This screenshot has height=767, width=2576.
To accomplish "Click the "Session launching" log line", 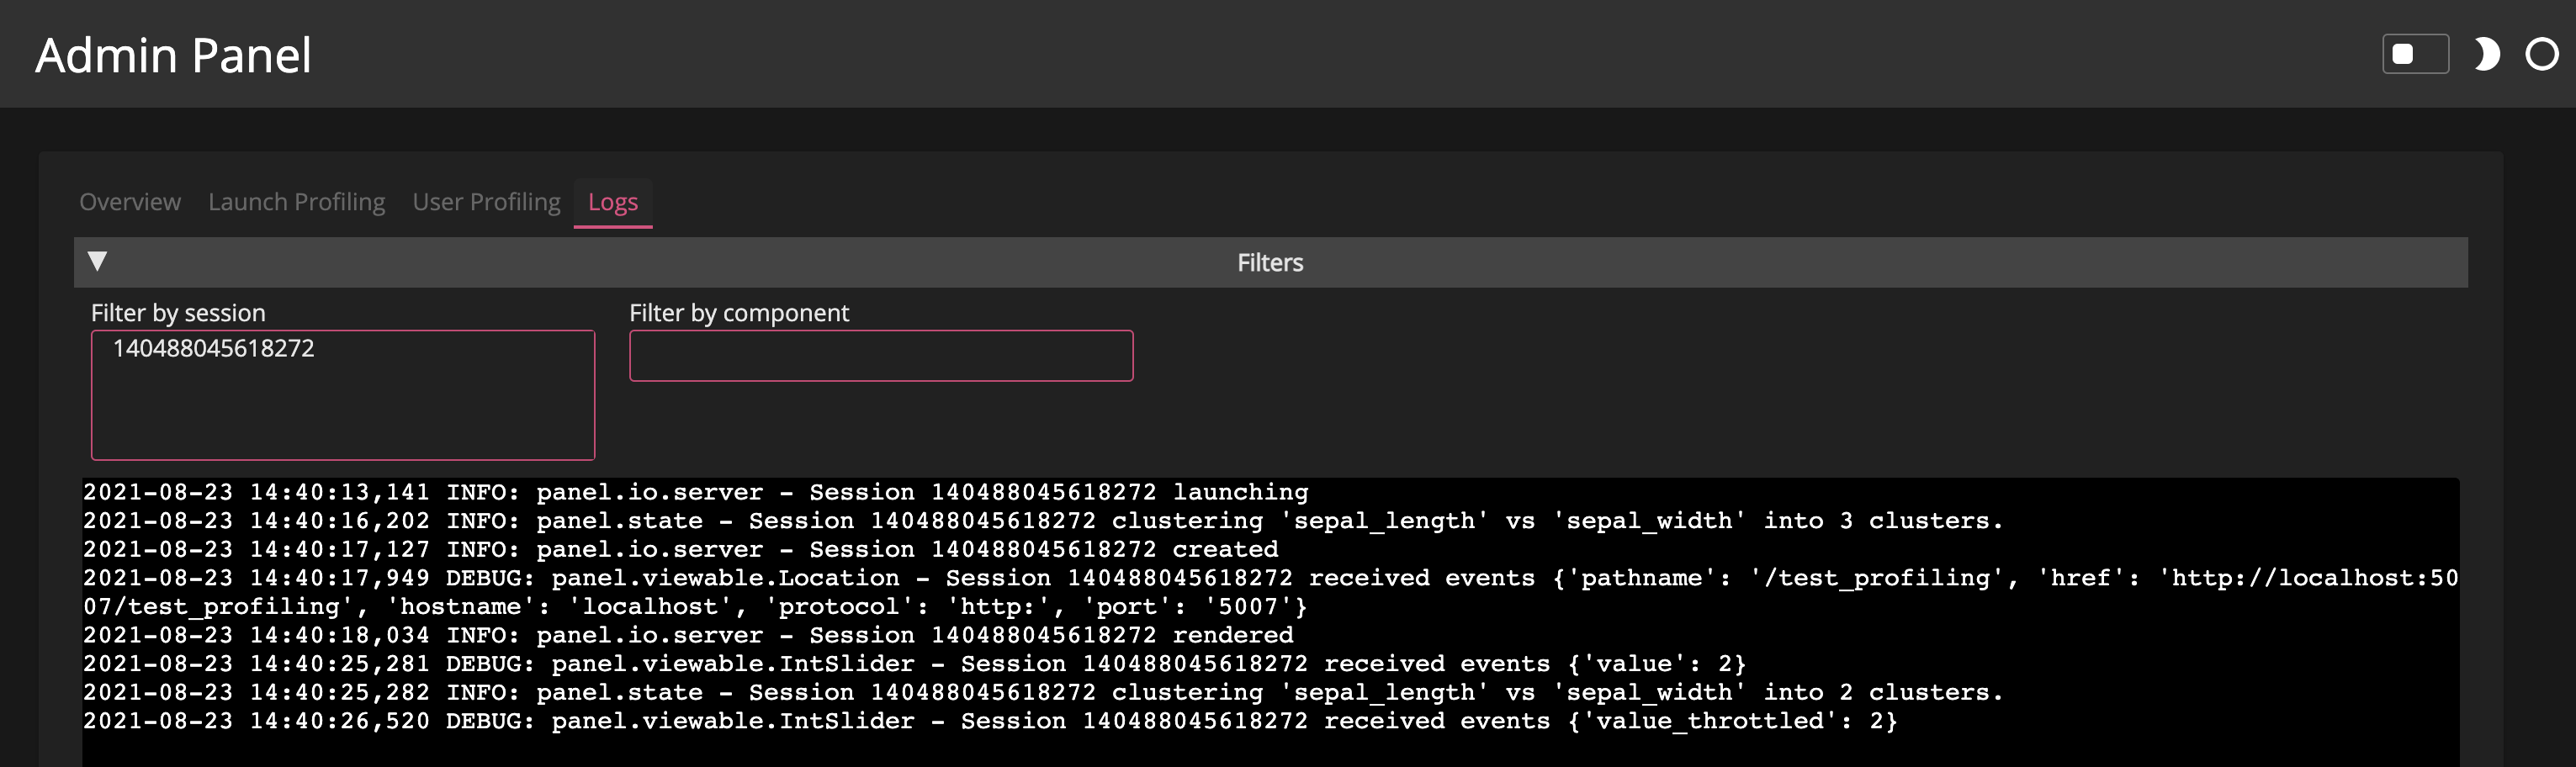I will [695, 492].
